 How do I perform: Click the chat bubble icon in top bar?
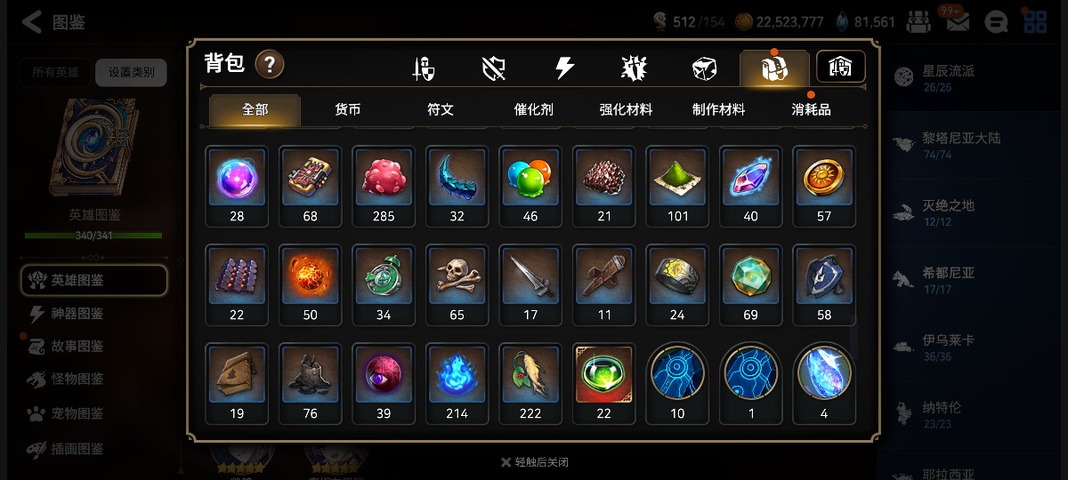[x=998, y=21]
